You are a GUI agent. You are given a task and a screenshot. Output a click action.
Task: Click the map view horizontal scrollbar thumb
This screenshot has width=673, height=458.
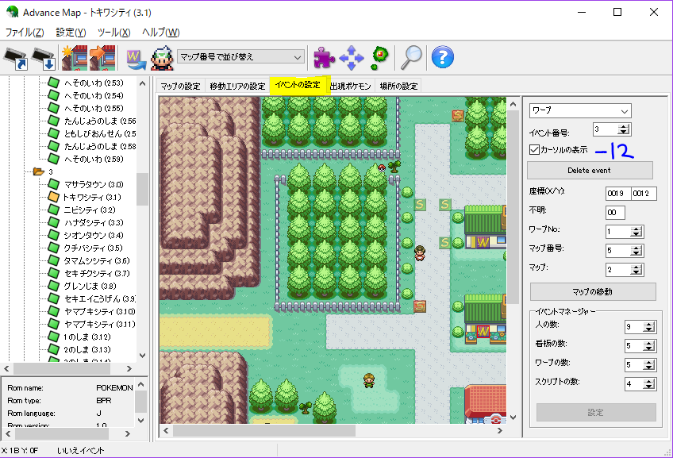[263, 430]
